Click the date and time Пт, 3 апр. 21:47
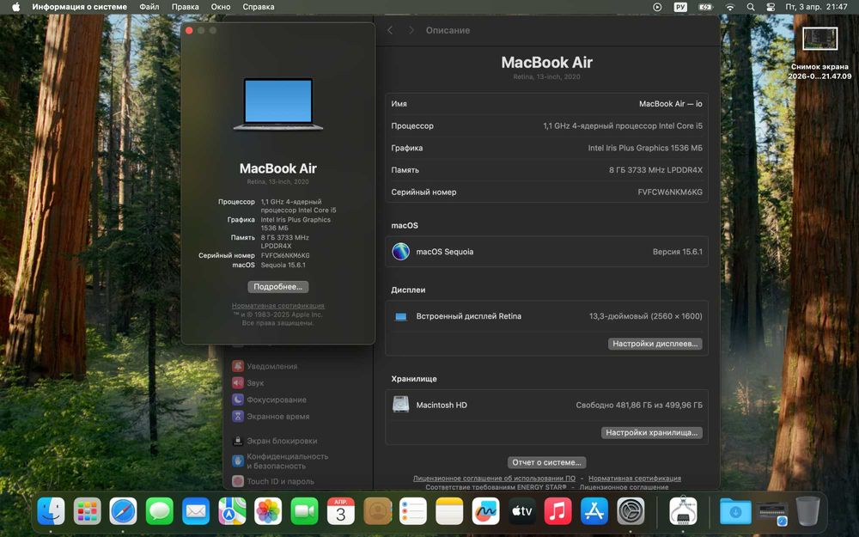This screenshot has height=537, width=859. (816, 7)
